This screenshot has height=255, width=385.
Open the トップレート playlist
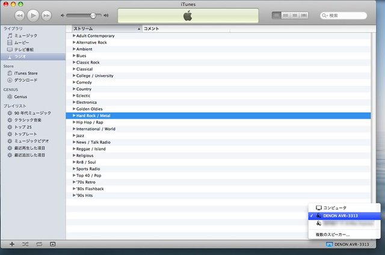point(33,134)
